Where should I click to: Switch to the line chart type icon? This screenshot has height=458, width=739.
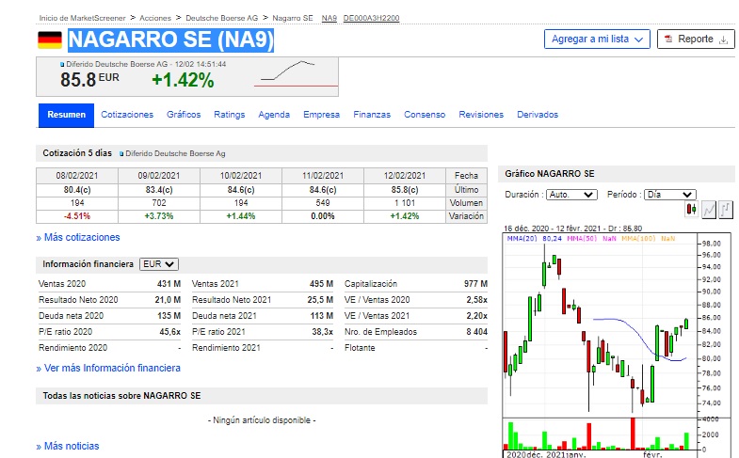click(709, 210)
